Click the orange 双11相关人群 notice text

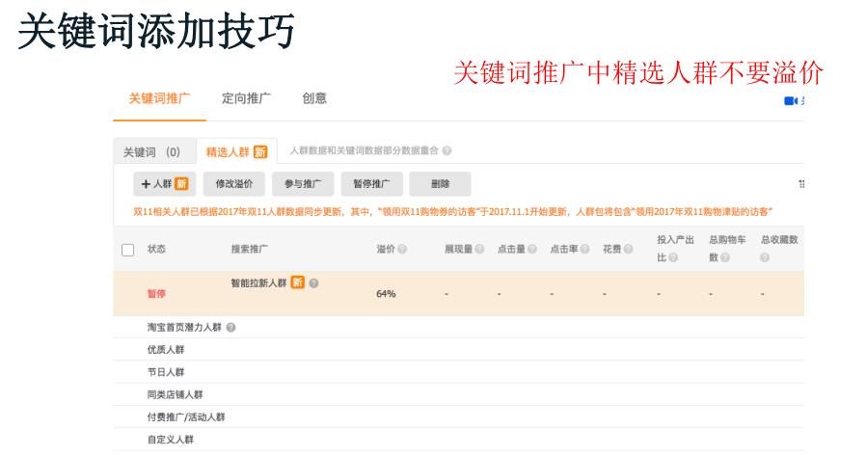(x=453, y=212)
